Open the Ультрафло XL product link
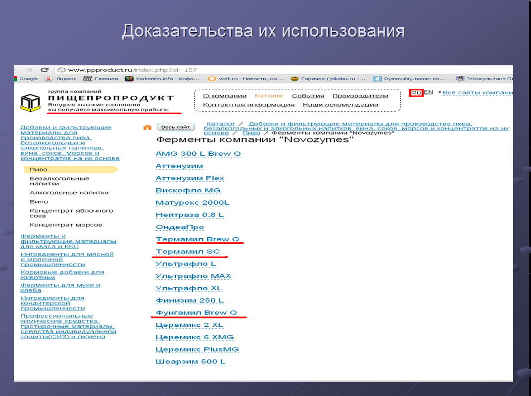Viewport: 531px width, 396px height. click(189, 288)
